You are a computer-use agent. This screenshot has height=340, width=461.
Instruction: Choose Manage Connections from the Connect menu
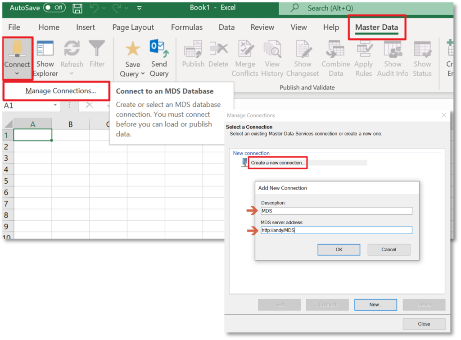[x=56, y=91]
